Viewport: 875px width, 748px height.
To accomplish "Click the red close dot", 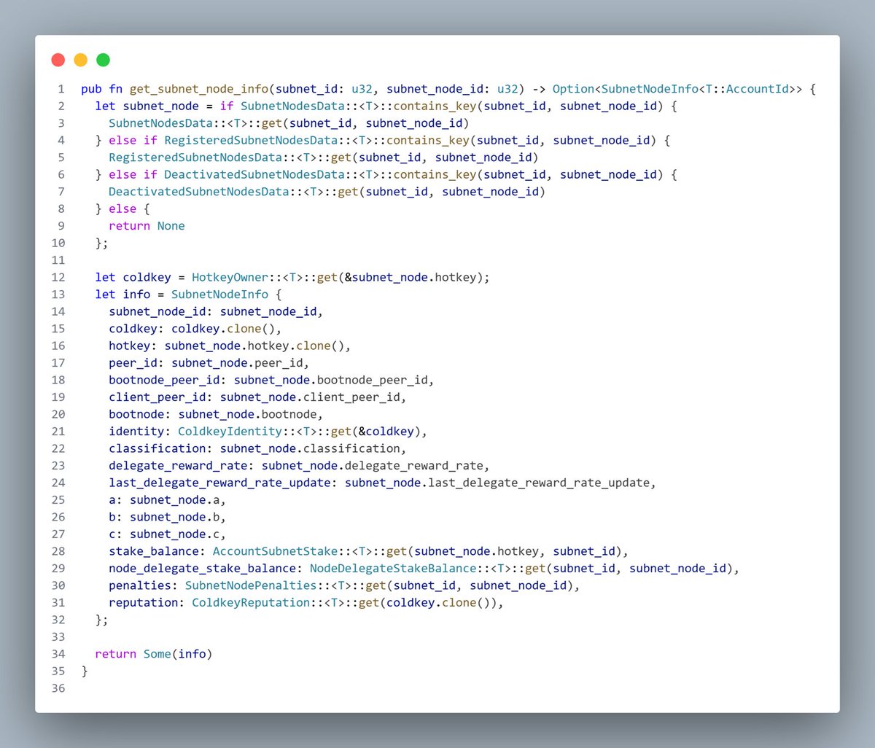I will point(58,60).
